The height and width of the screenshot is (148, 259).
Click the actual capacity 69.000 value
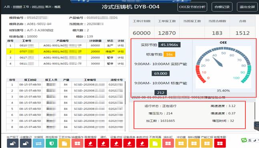pyautogui.click(x=161, y=73)
